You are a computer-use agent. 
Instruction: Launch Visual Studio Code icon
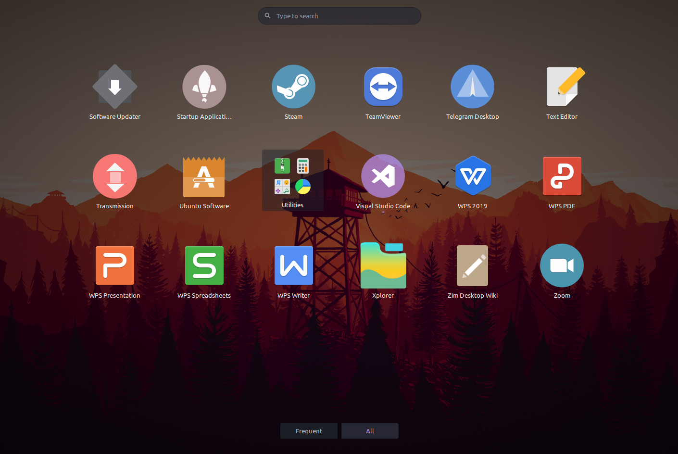coord(383,176)
